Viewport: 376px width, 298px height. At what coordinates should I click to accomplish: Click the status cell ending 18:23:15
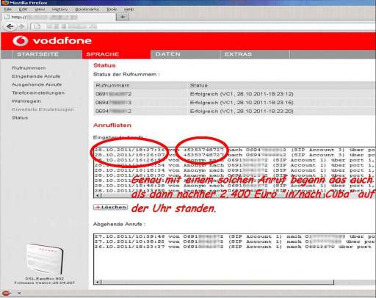242,103
